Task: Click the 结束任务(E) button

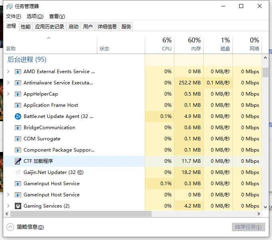Action: point(248,227)
